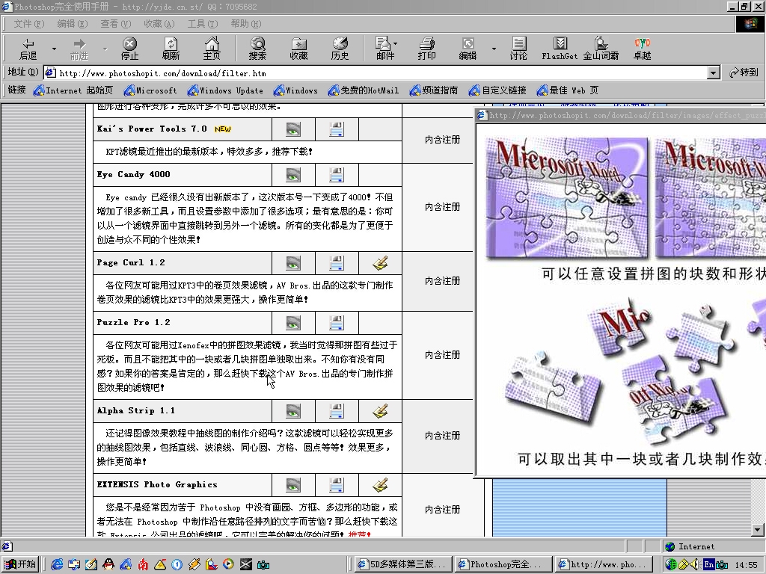
Task: Click the disk download icon for Eye Candy 4000
Action: (x=337, y=175)
